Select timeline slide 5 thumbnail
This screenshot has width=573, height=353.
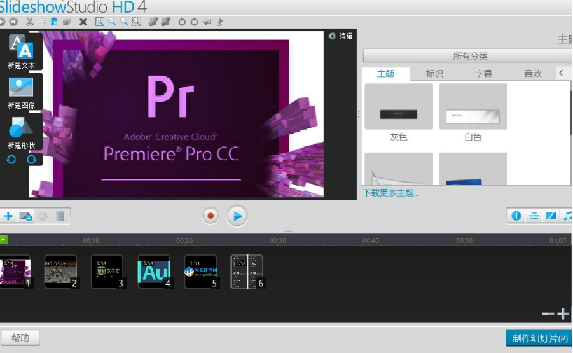[x=200, y=272]
